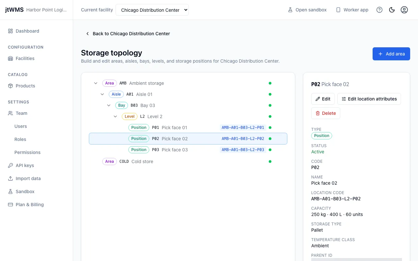Click location code AMB-A01-B03-L2-P01

243,128
